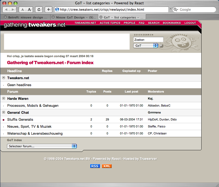The image size is (219, 187).
Task: Click moderators 'HlpDsK, Durden, Dido'
Action: (162, 120)
